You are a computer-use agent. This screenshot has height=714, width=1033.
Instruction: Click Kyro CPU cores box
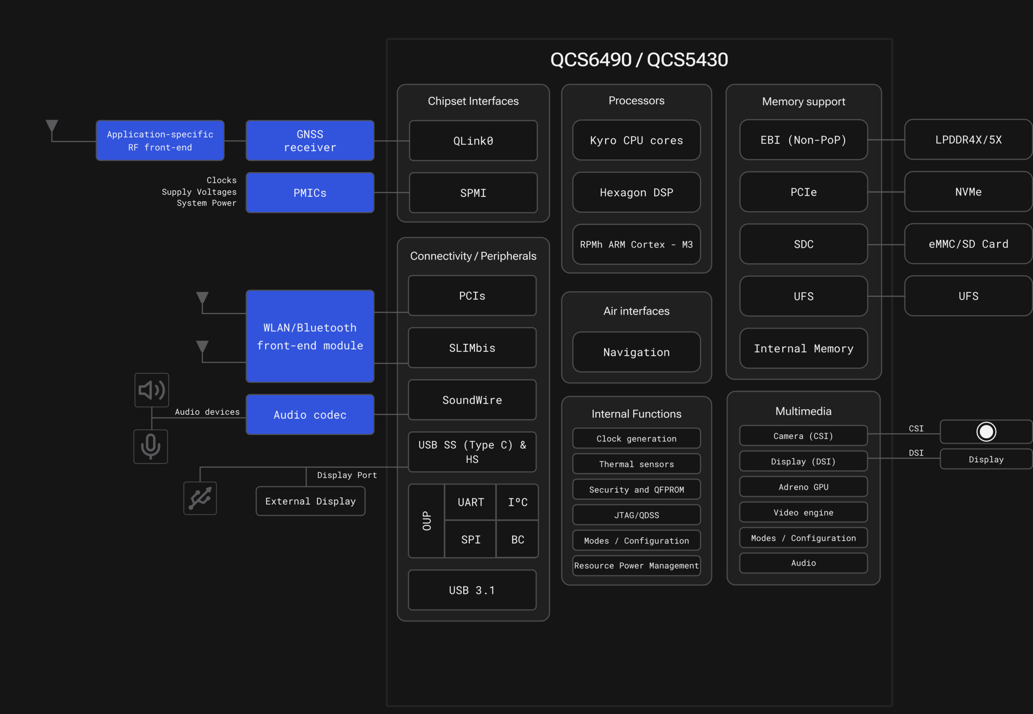637,140
